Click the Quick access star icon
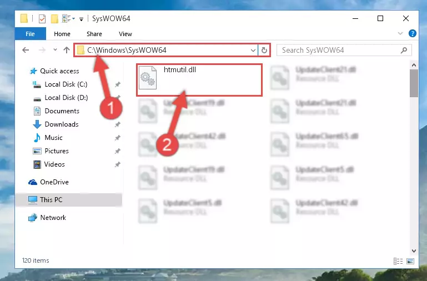Image resolution: width=427 pixels, height=281 pixels. tap(33, 71)
